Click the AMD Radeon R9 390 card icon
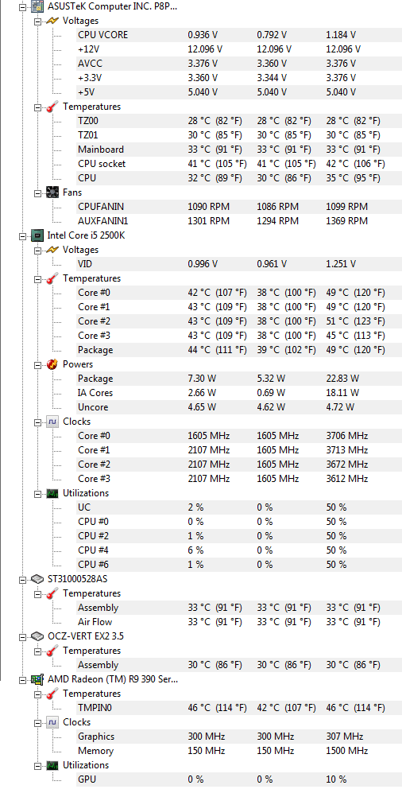Screen dimensions: 402x793 coord(37,679)
